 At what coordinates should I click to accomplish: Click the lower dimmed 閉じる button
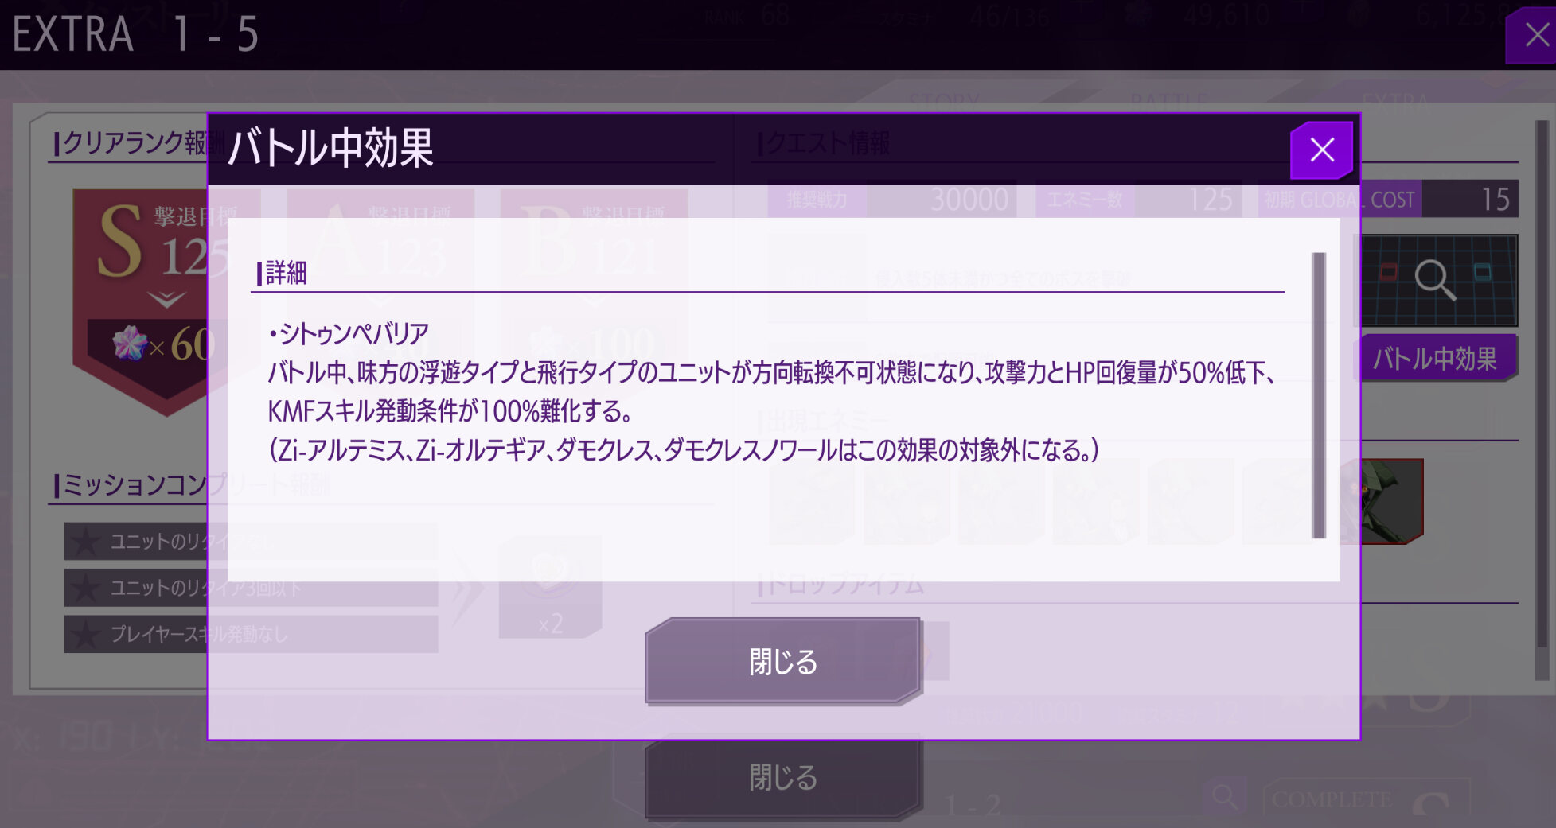click(783, 777)
